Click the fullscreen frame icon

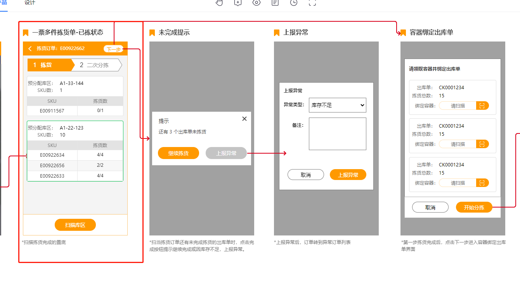tap(312, 3)
